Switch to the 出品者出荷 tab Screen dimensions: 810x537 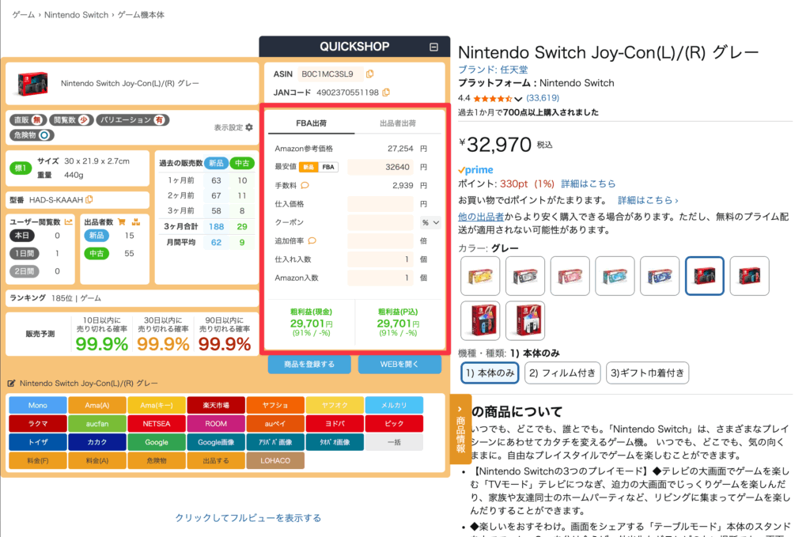397,123
